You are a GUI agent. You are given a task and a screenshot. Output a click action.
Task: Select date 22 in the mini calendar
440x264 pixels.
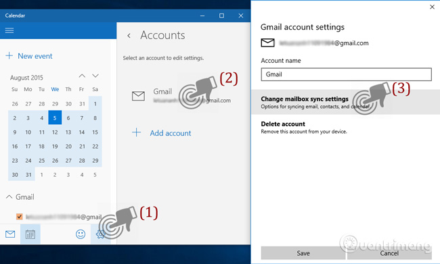coord(95,147)
